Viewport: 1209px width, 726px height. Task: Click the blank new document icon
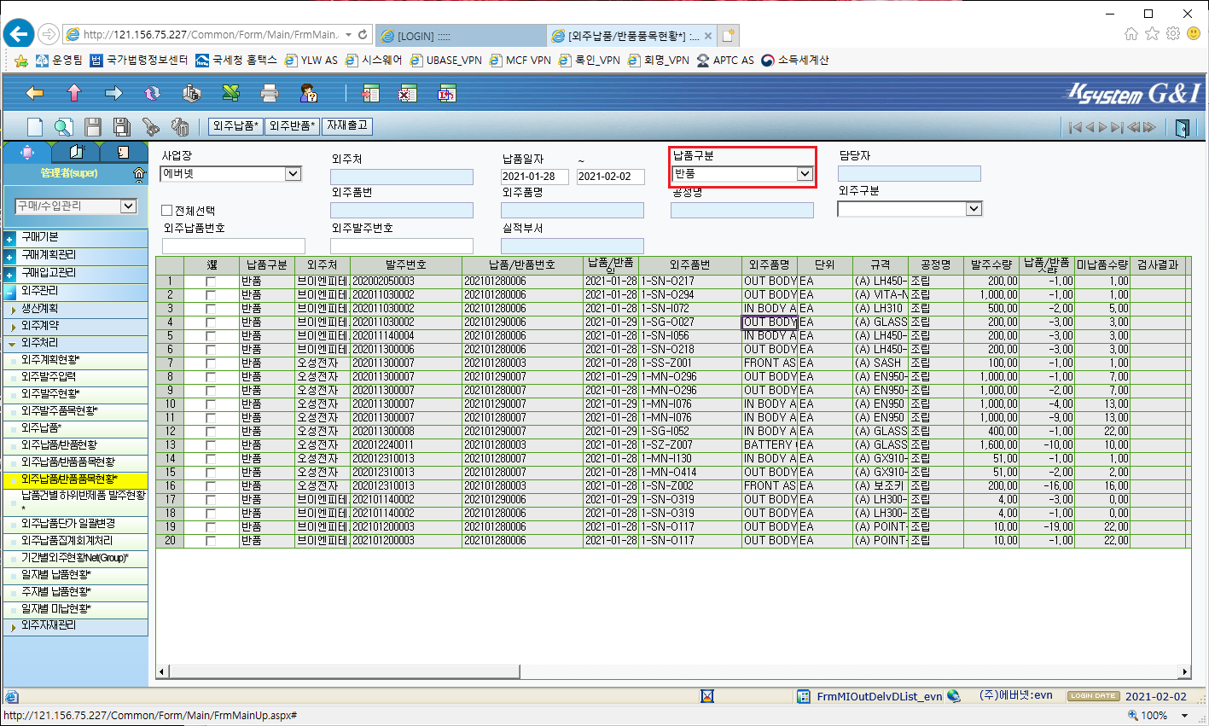[35, 127]
